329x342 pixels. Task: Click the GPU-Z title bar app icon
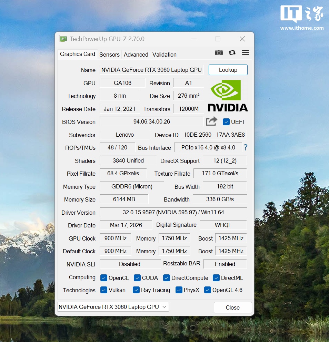63,39
